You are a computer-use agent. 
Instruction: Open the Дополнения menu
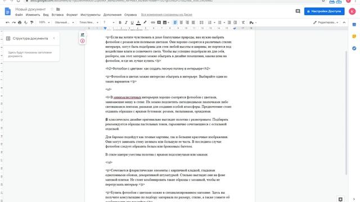point(112,15)
